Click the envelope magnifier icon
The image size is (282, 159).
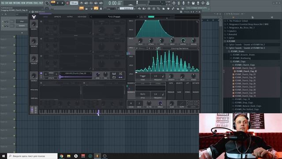pos(197,22)
